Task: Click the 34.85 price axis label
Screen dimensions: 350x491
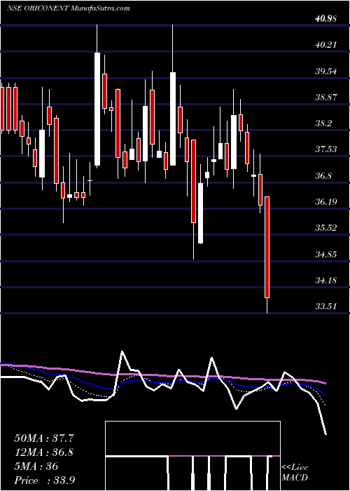Action: [x=326, y=254]
